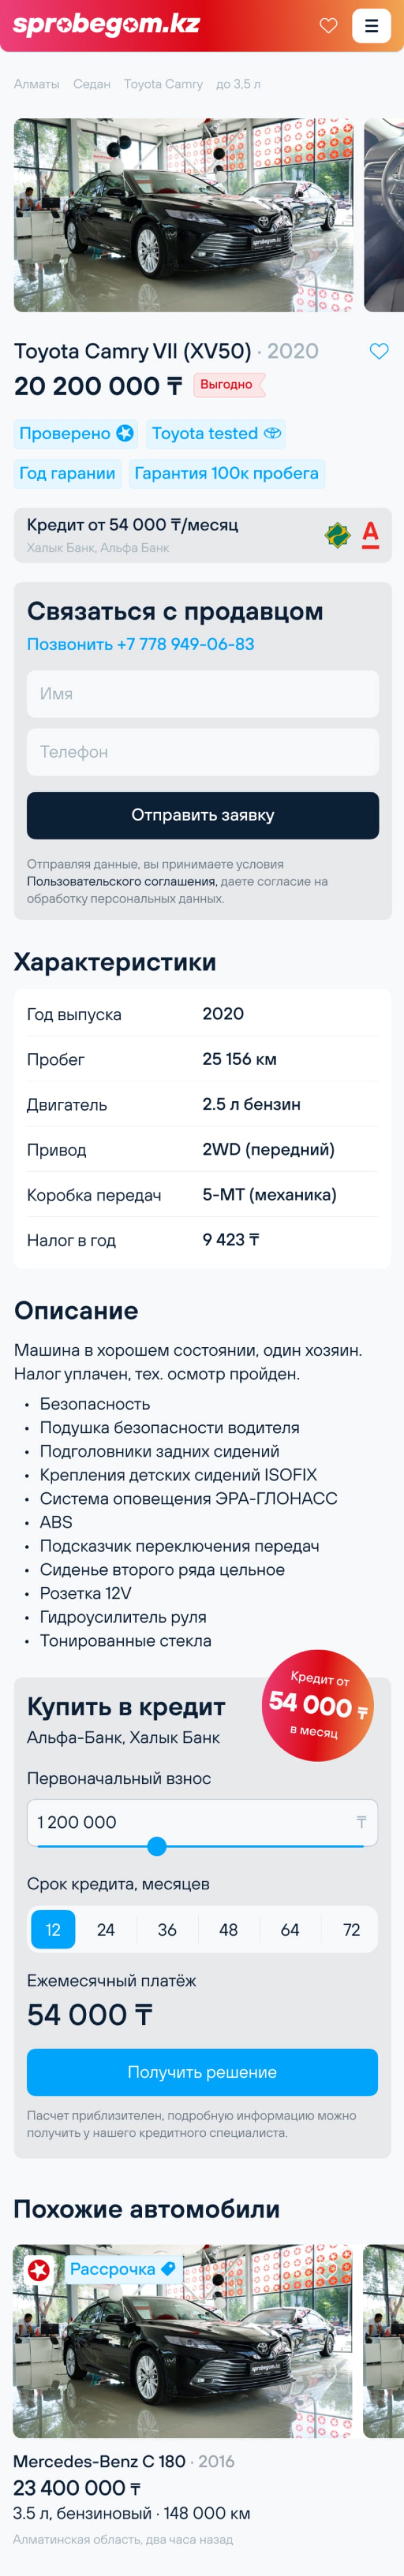This screenshot has height=2576, width=404.
Task: Open the Алматы breadcrumb
Action: coord(37,84)
